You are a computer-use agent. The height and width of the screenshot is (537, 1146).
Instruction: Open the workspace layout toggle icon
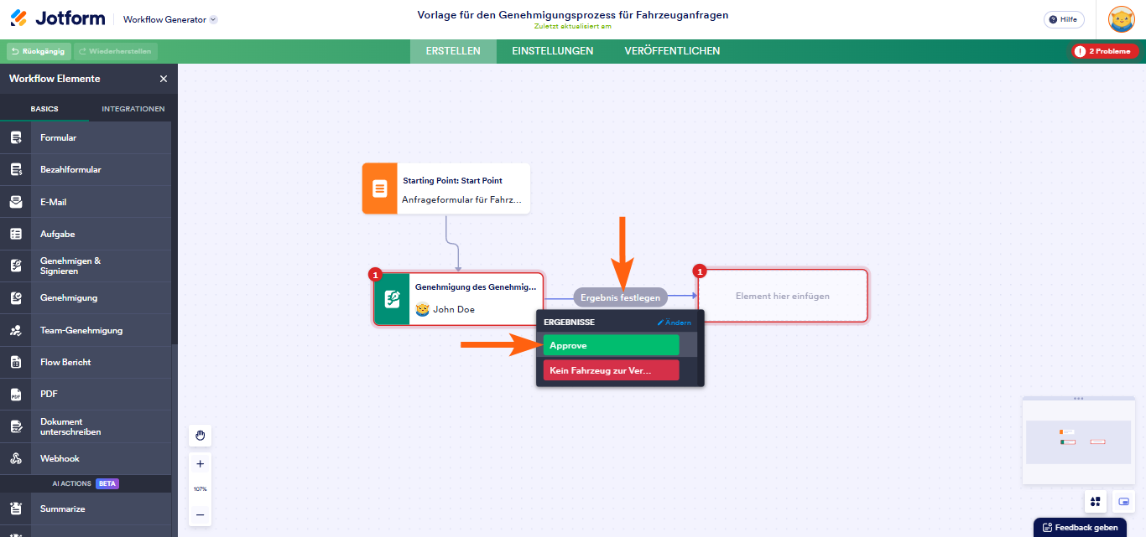click(x=1123, y=501)
